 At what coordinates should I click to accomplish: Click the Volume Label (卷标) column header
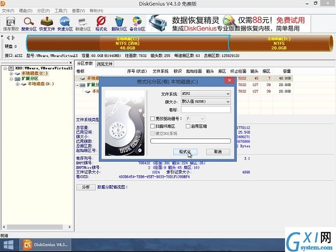80,72
